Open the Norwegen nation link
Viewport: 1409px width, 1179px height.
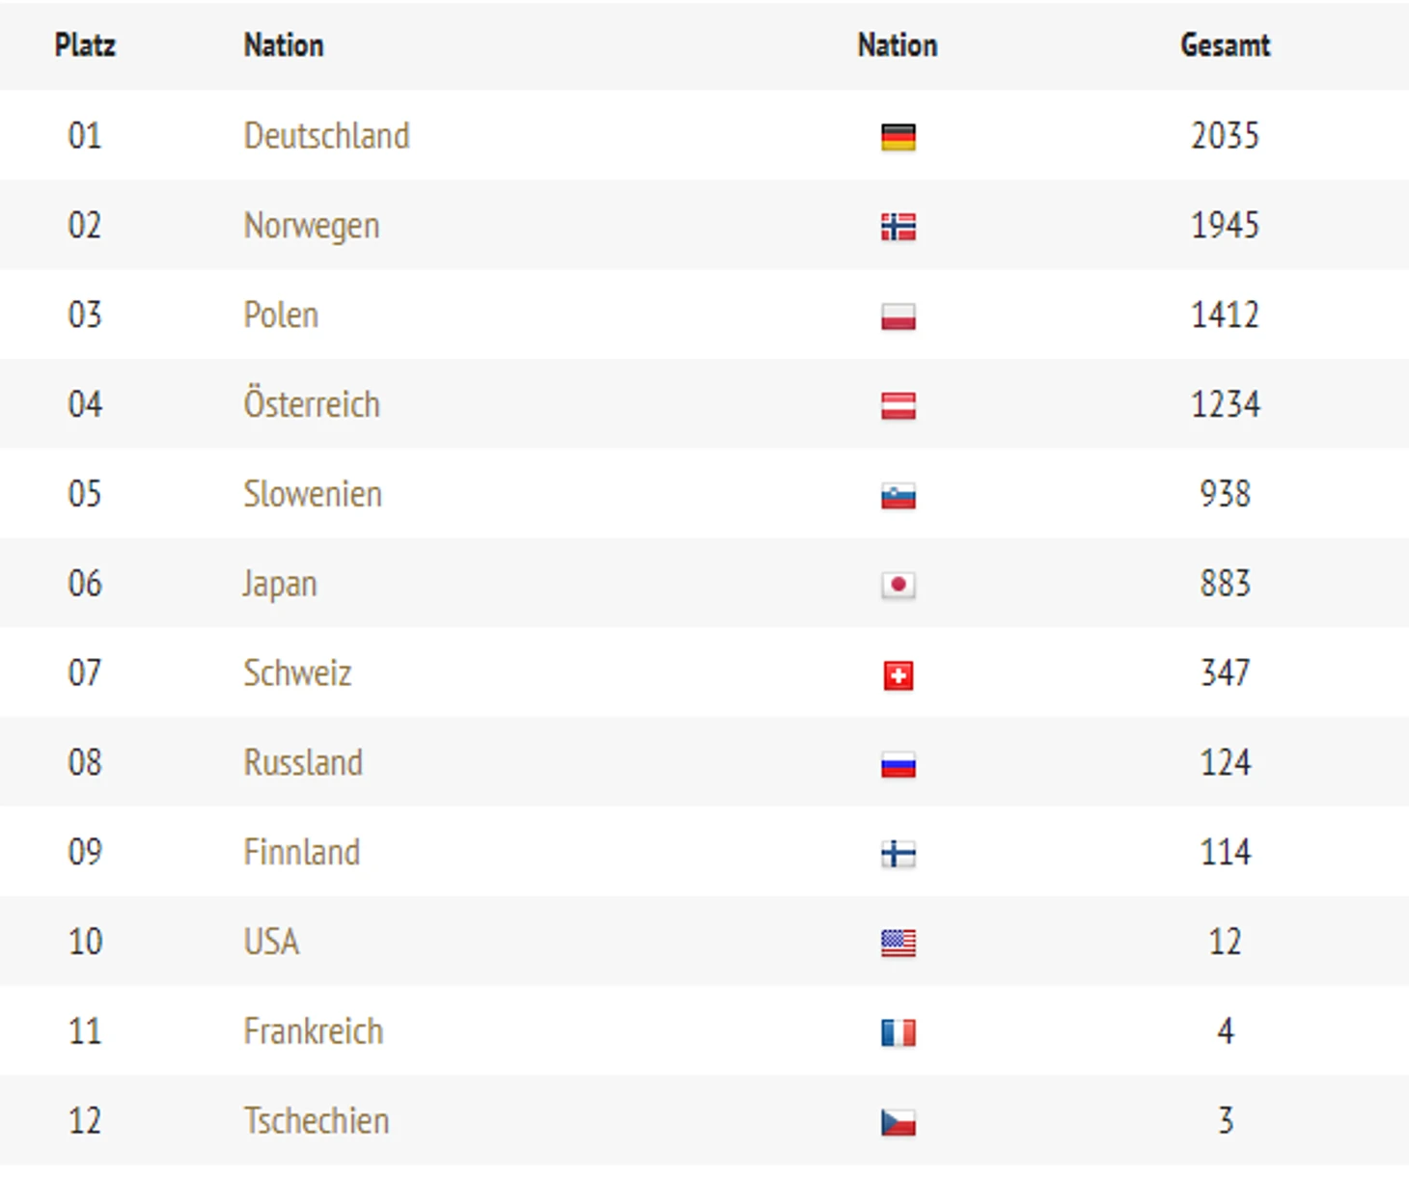(311, 226)
